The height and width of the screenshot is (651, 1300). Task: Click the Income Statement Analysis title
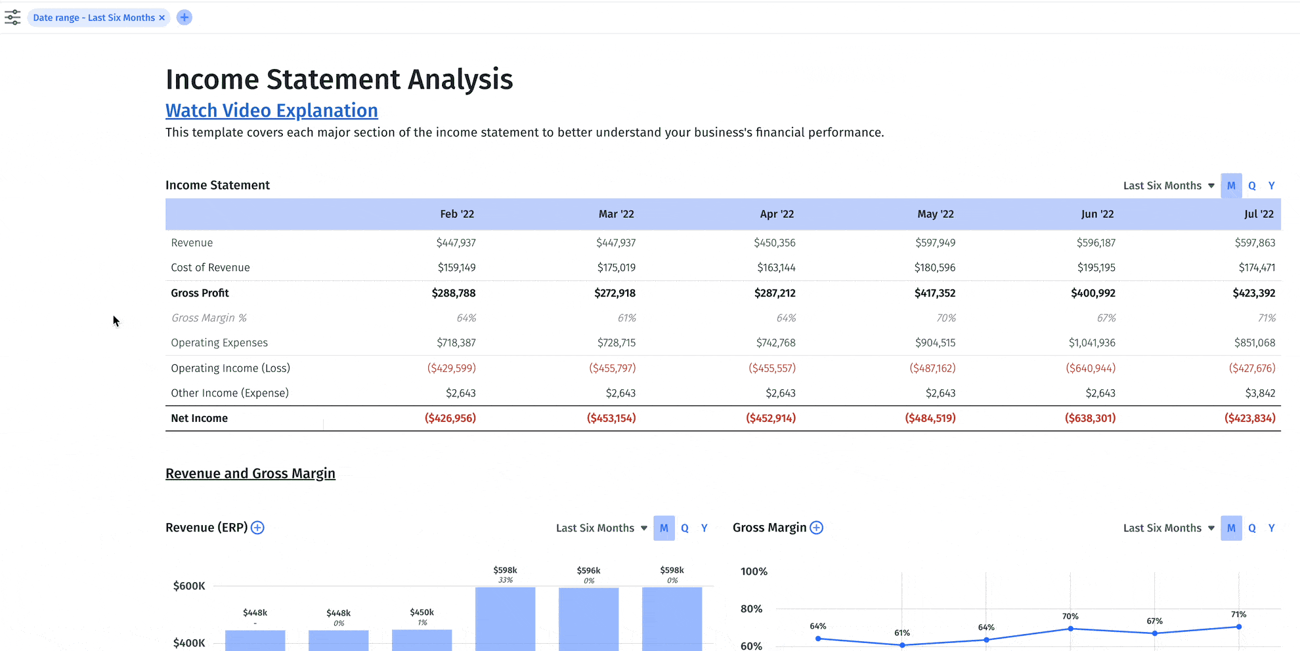(x=339, y=79)
